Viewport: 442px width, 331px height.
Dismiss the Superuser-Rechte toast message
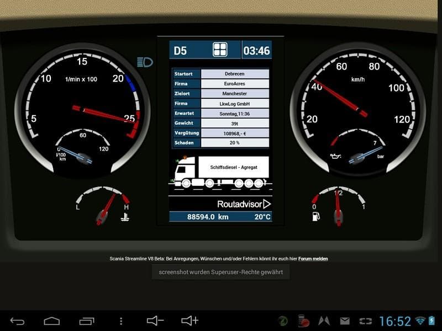[220, 272]
